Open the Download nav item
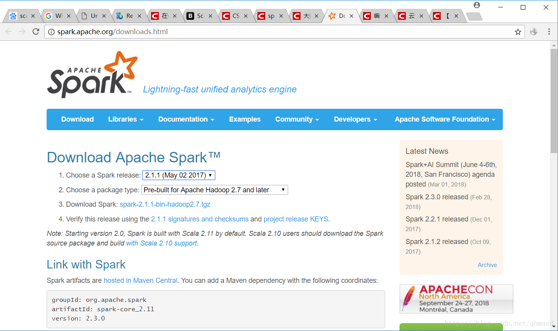The width and height of the screenshot is (558, 331). tap(78, 119)
